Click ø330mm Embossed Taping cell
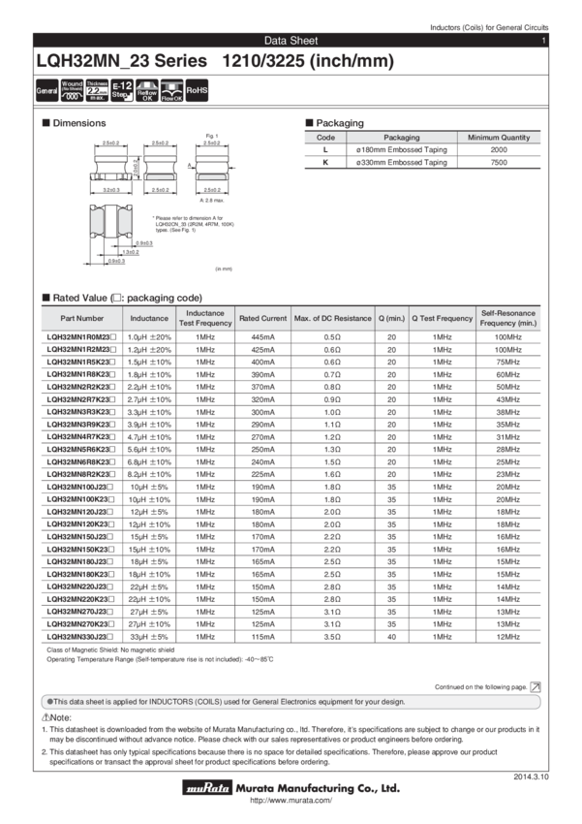Image resolution: width=582 pixels, height=824 pixels. [x=402, y=163]
